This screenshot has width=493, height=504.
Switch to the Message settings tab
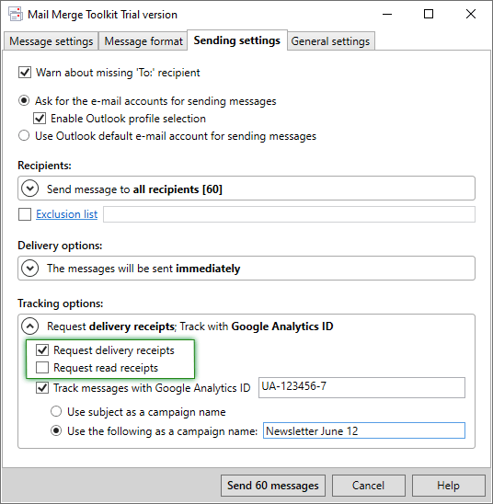click(52, 41)
